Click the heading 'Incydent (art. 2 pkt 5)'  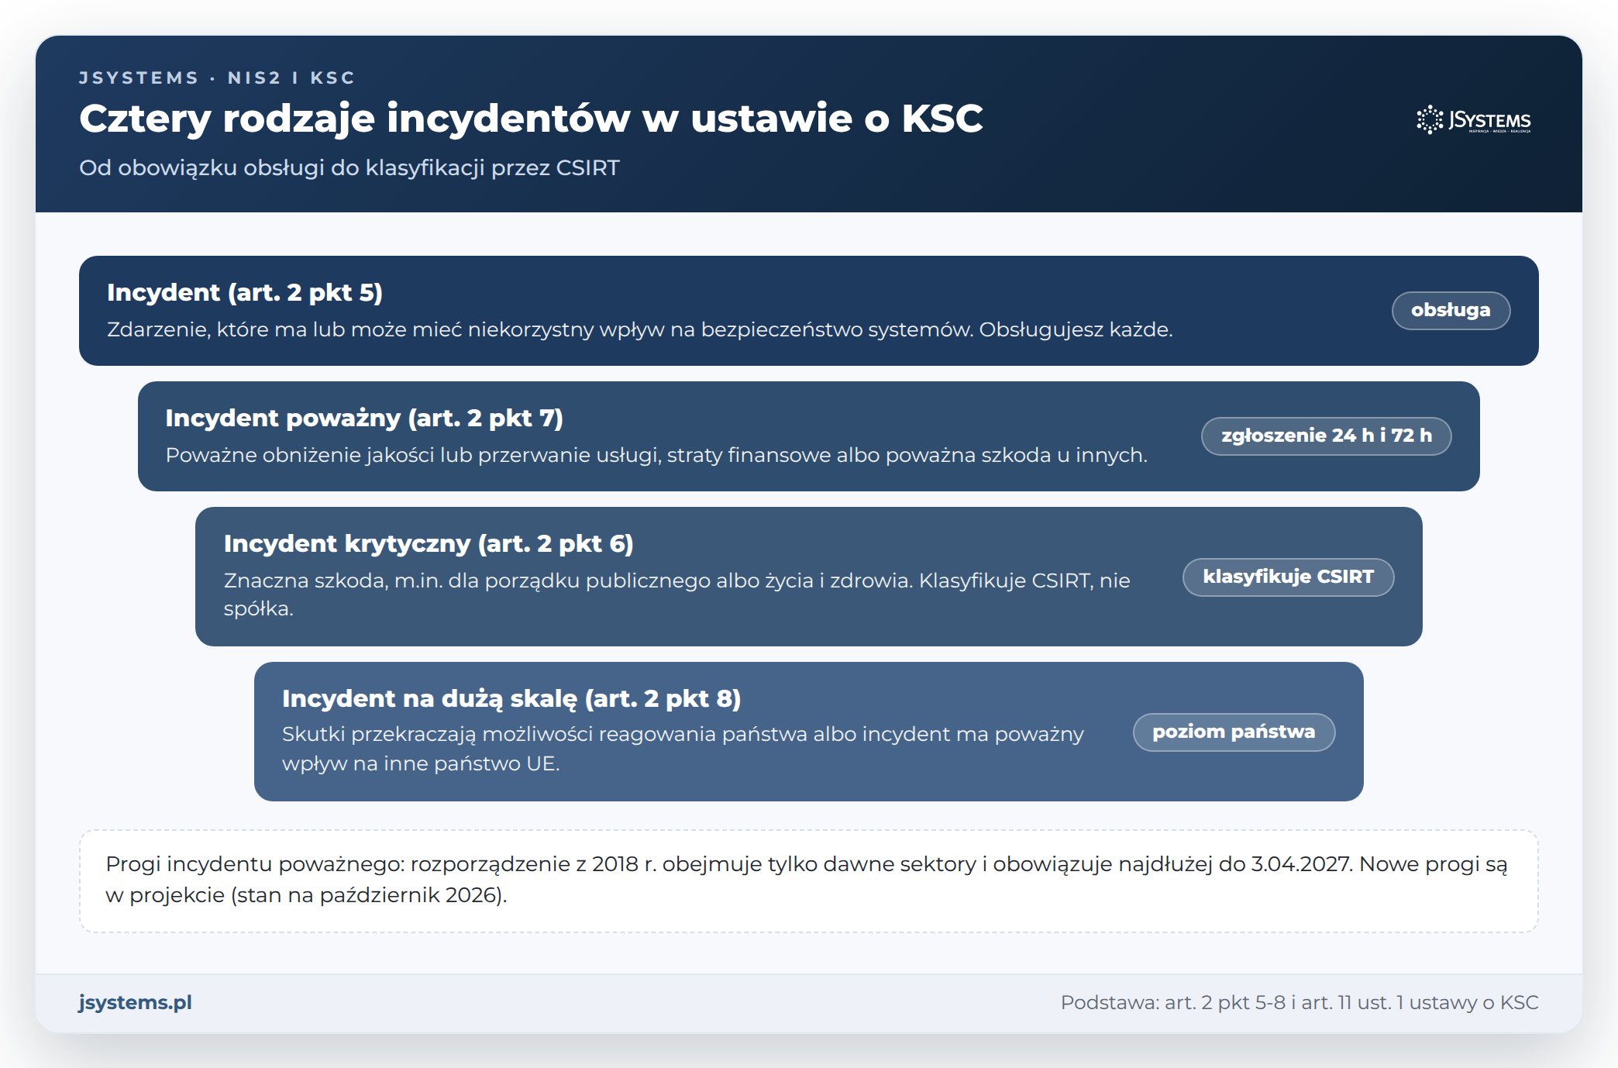(x=245, y=292)
